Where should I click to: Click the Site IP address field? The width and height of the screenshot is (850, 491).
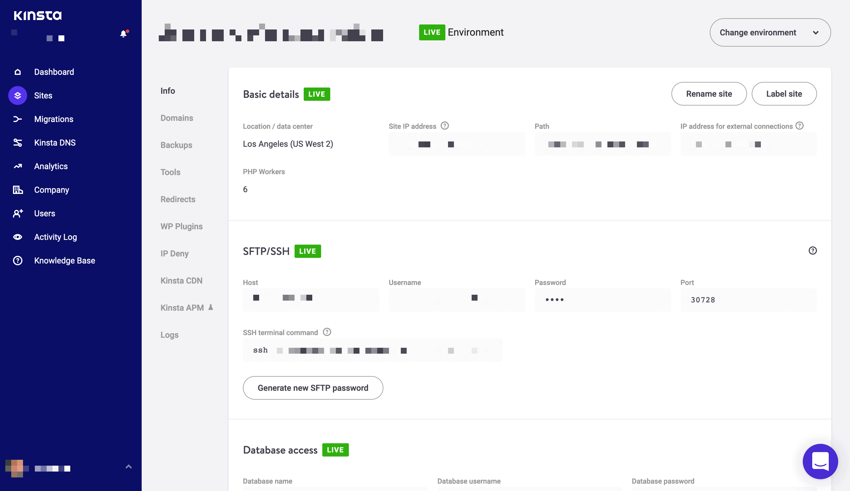[x=457, y=144]
